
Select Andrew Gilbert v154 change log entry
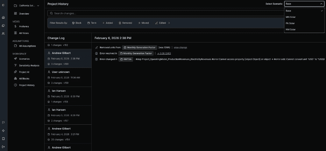[68, 134]
